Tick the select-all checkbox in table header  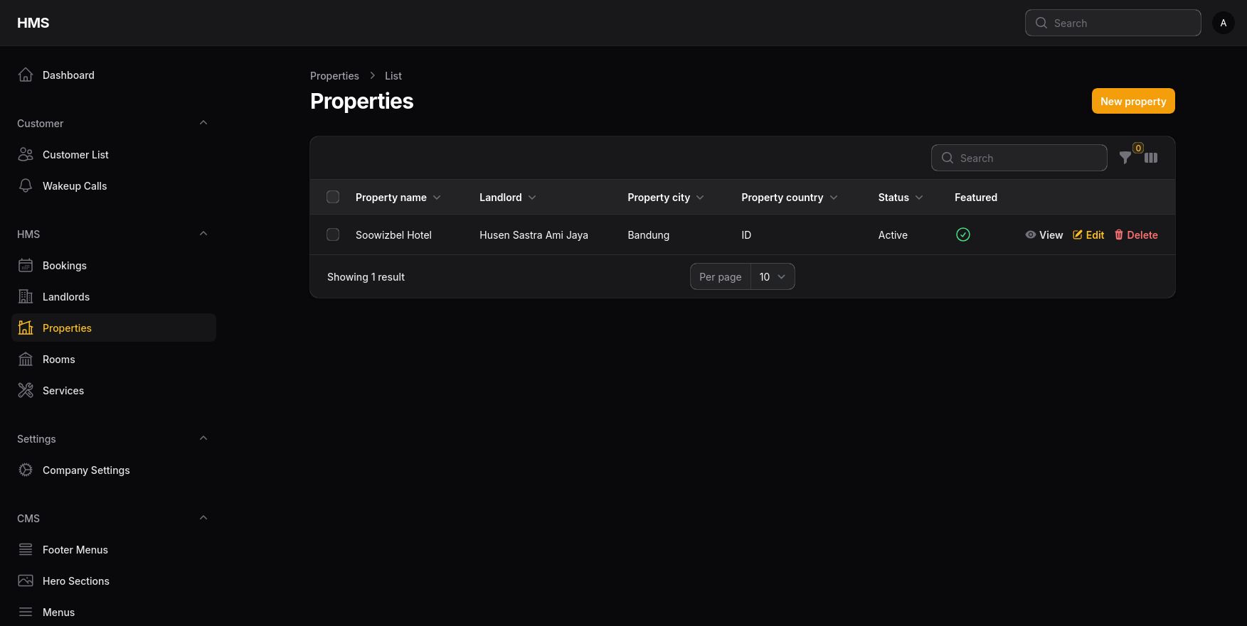coord(333,197)
